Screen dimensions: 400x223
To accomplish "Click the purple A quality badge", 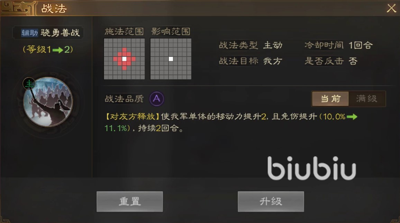I will click(x=157, y=99).
